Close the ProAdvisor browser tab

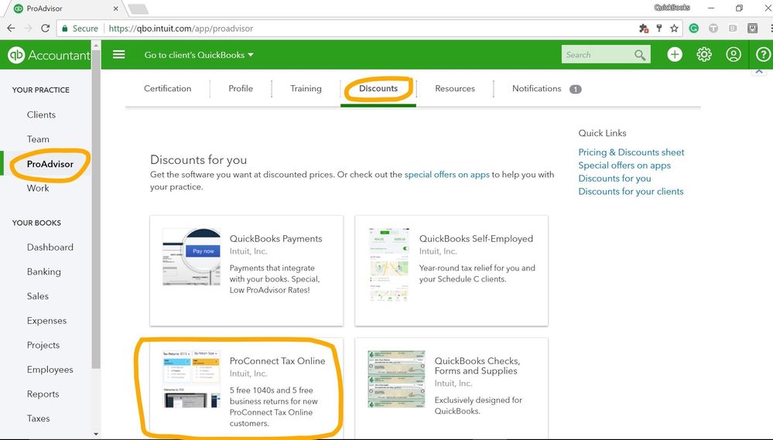(116, 9)
